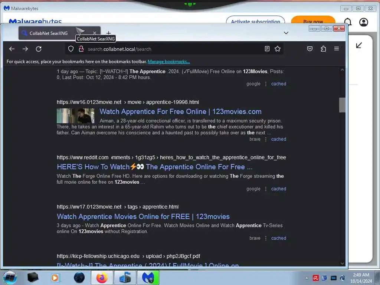Open options dots beside ww16 brave result
Screen dimensions: 380x285
266,139
